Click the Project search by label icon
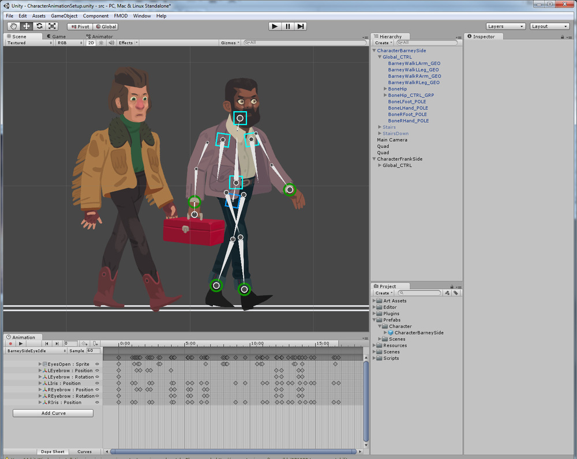577x459 pixels. (x=456, y=293)
